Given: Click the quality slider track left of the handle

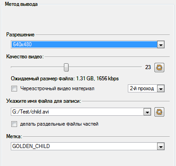Looking at the screenshot, I should pos(37,67).
